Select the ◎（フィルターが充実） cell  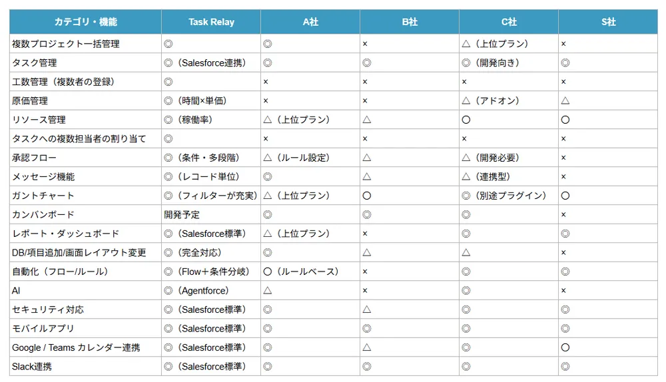tap(210, 196)
